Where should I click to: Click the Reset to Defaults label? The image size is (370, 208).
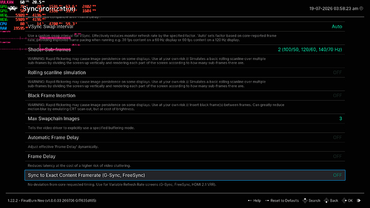pyautogui.click(x=285, y=200)
